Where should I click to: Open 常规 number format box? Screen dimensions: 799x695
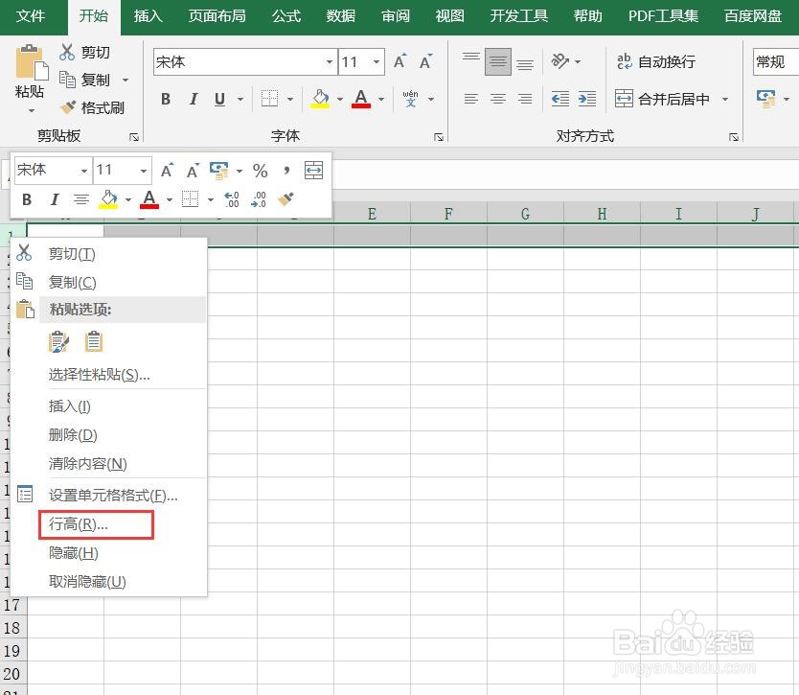click(774, 61)
